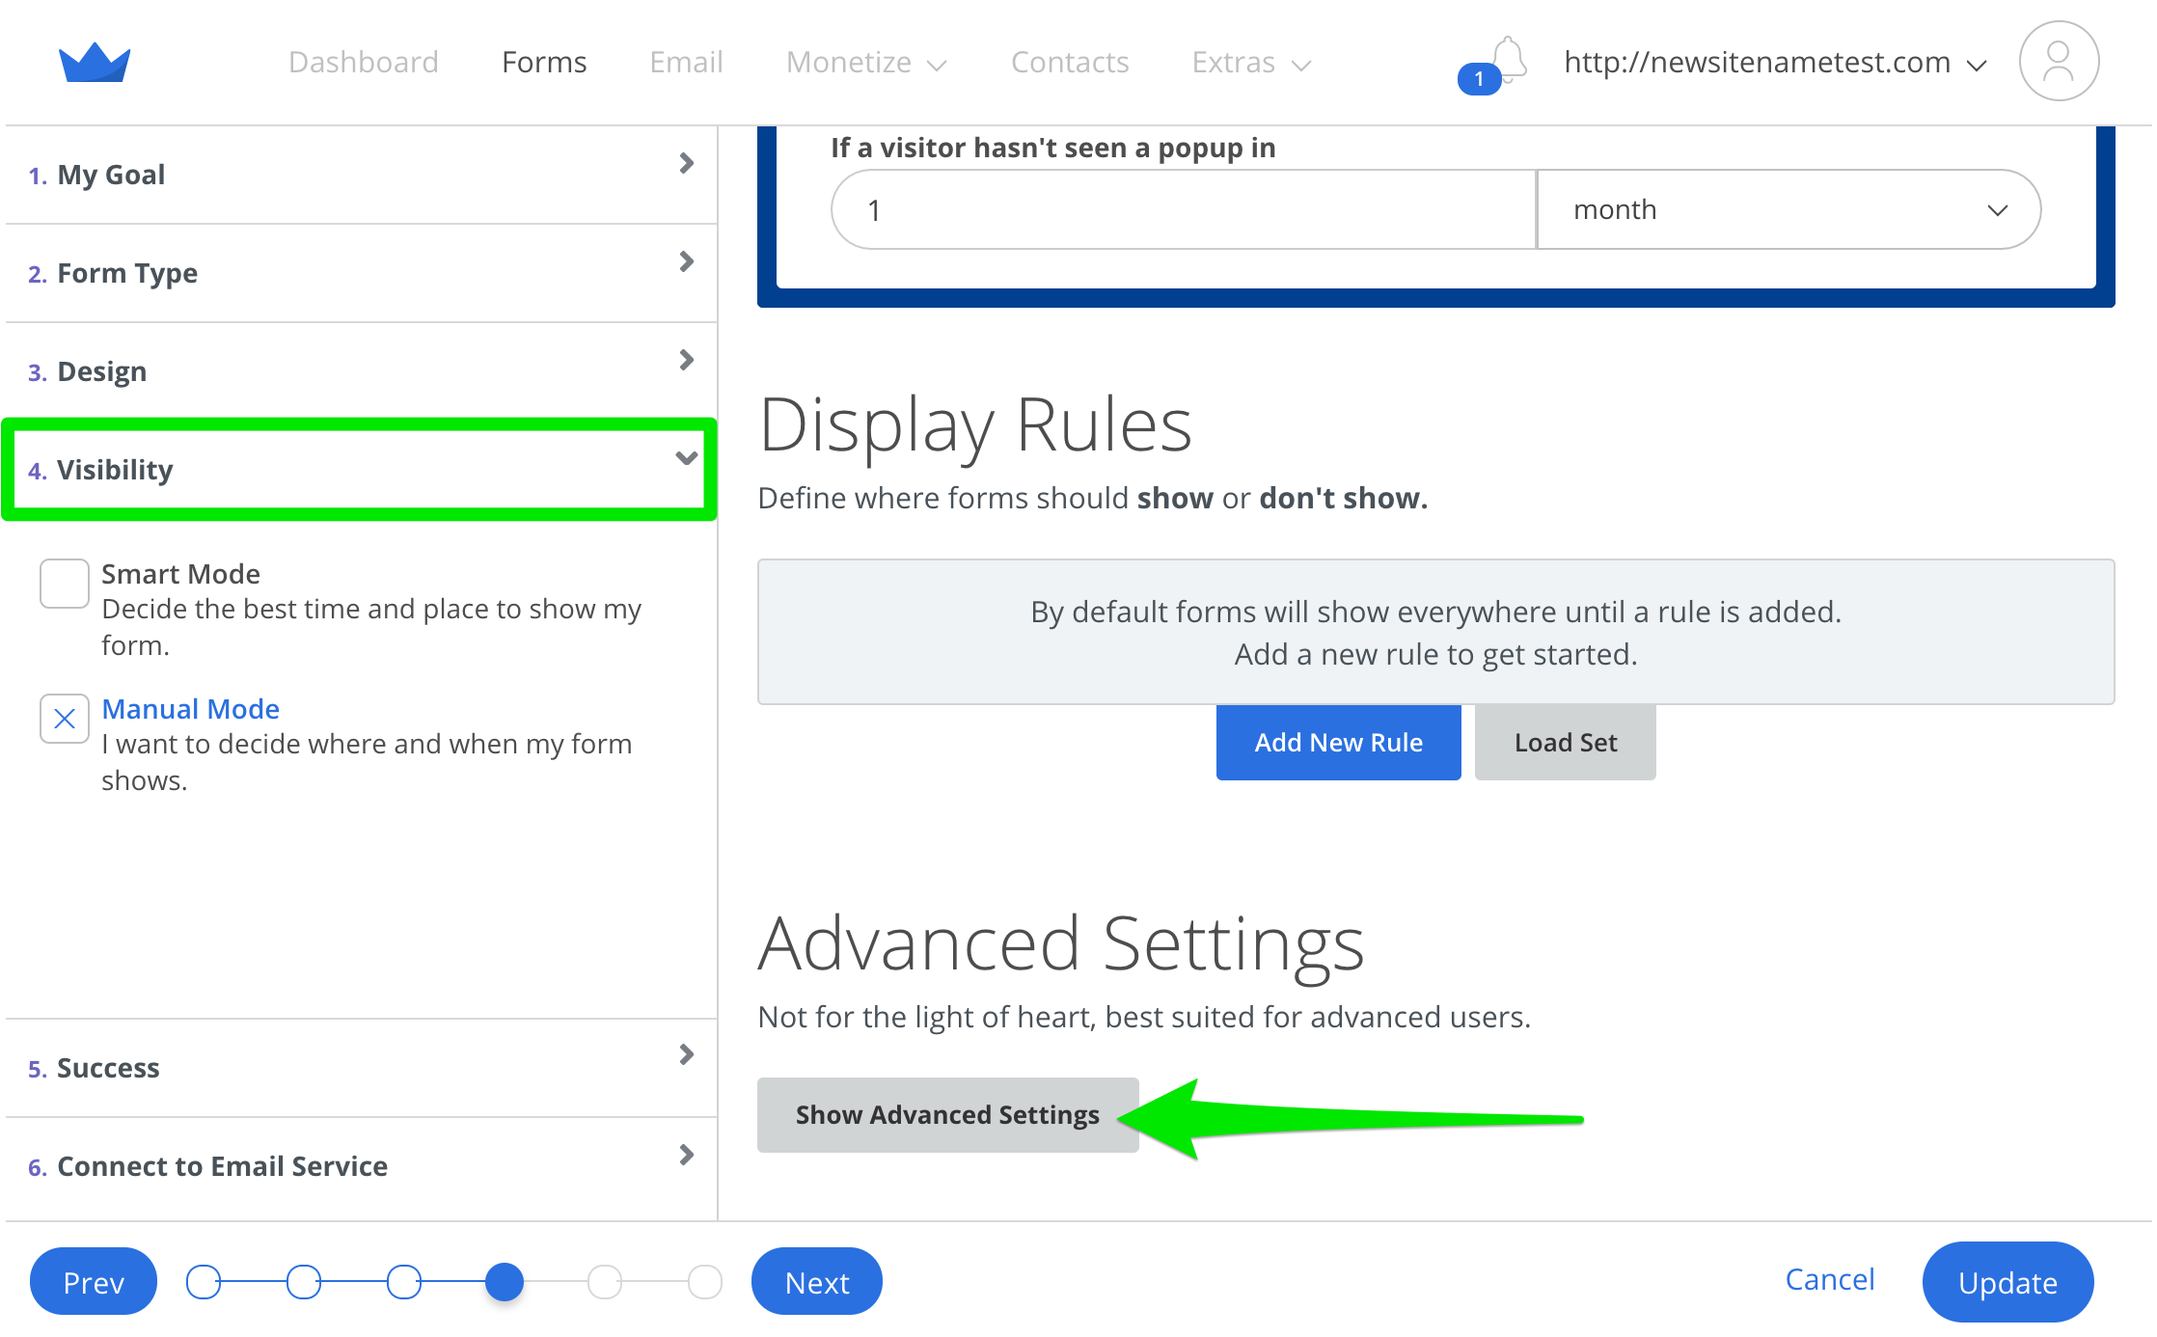Click the blue crown logo icon
This screenshot has width=2157, height=1337.
95,63
